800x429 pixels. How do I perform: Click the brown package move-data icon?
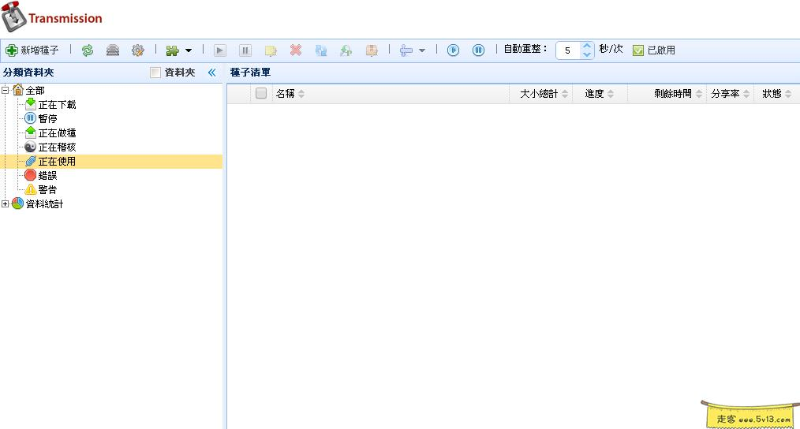pyautogui.click(x=372, y=50)
